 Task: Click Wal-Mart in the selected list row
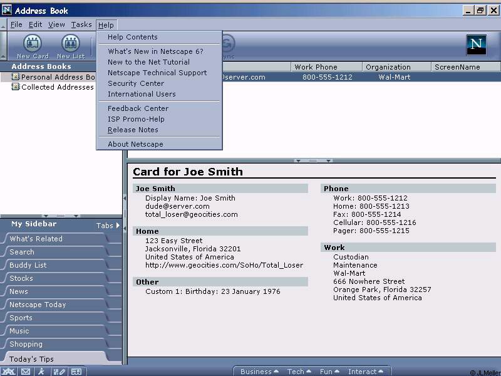click(x=395, y=77)
